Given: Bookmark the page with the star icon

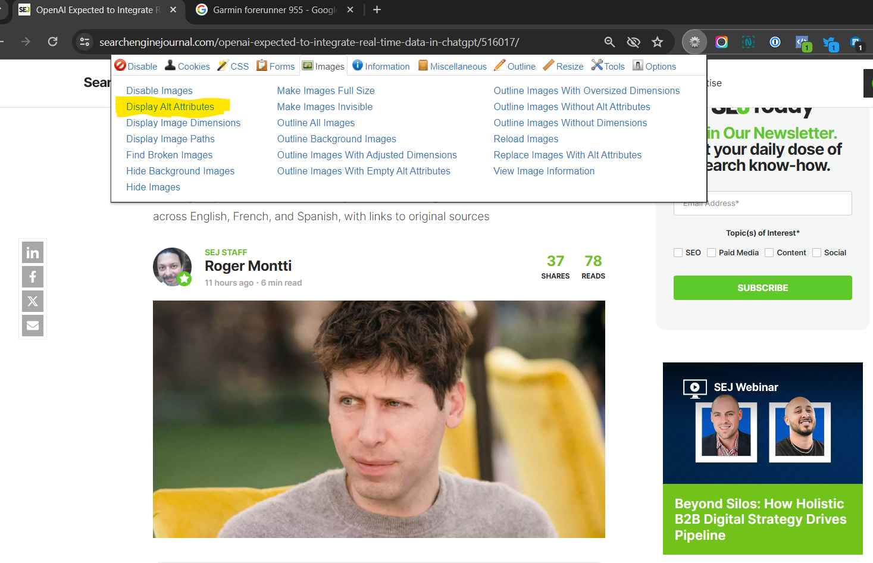Looking at the screenshot, I should pyautogui.click(x=657, y=42).
